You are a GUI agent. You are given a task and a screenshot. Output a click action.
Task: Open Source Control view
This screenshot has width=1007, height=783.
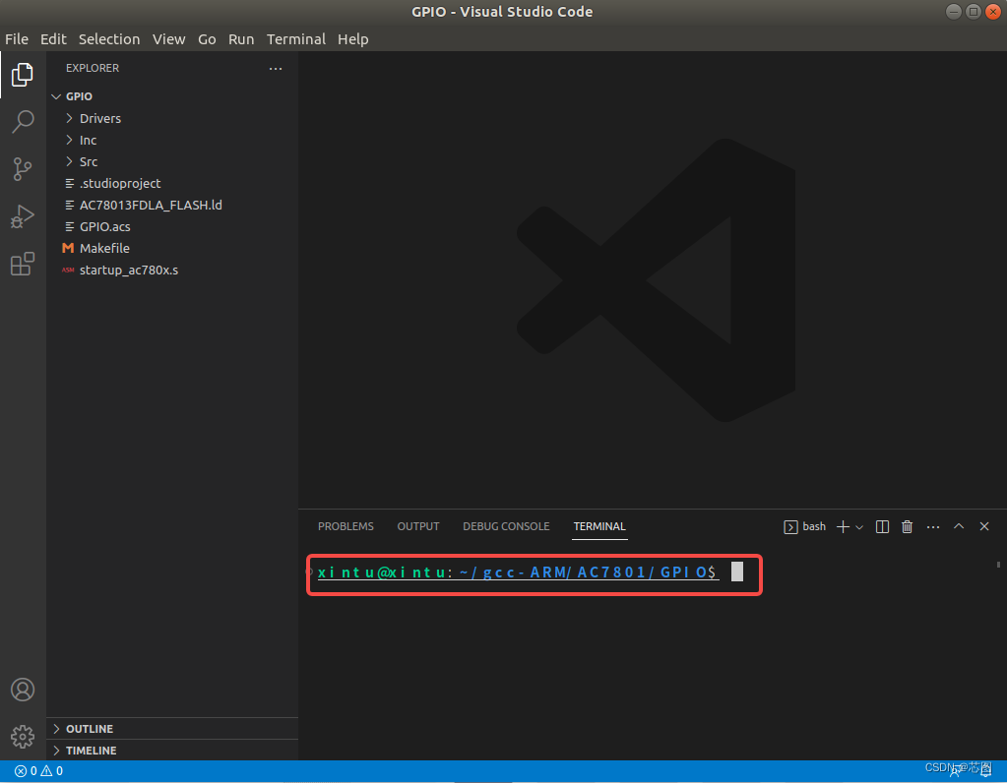(22, 168)
